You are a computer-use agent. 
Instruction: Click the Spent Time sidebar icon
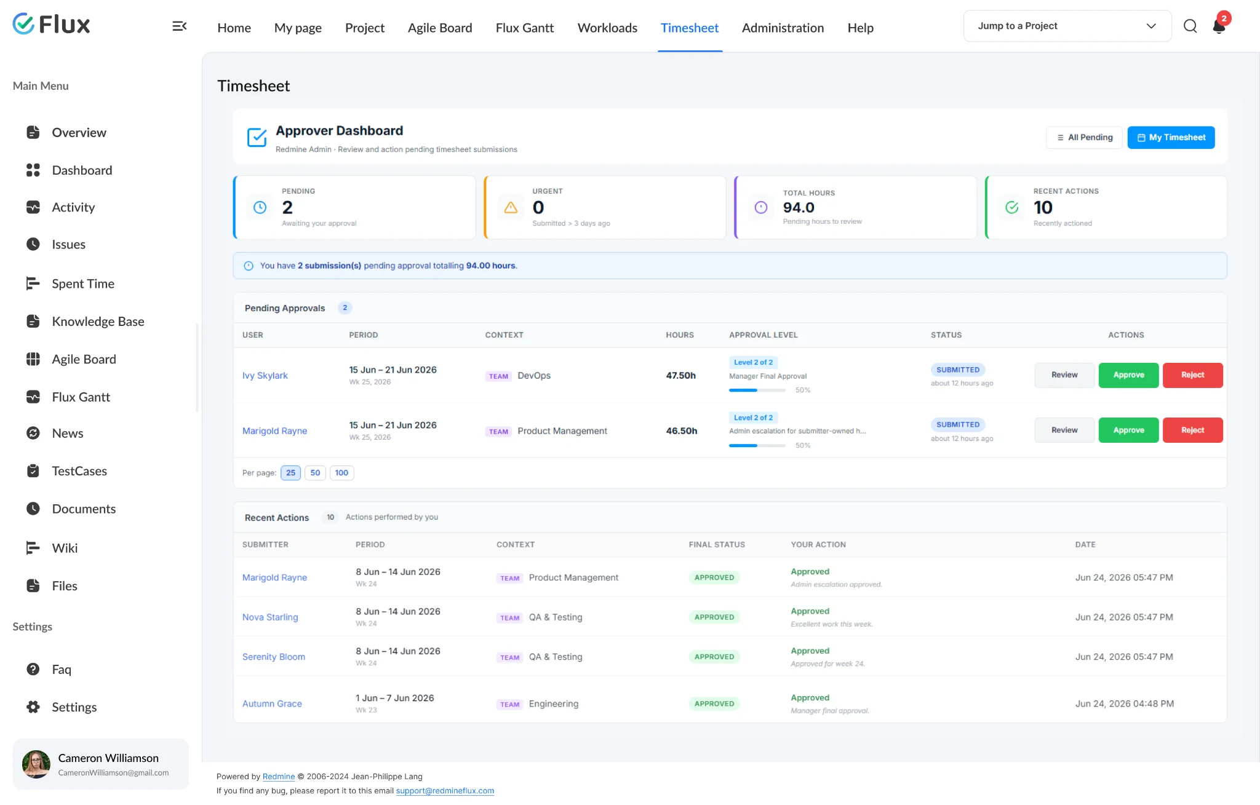pos(33,284)
